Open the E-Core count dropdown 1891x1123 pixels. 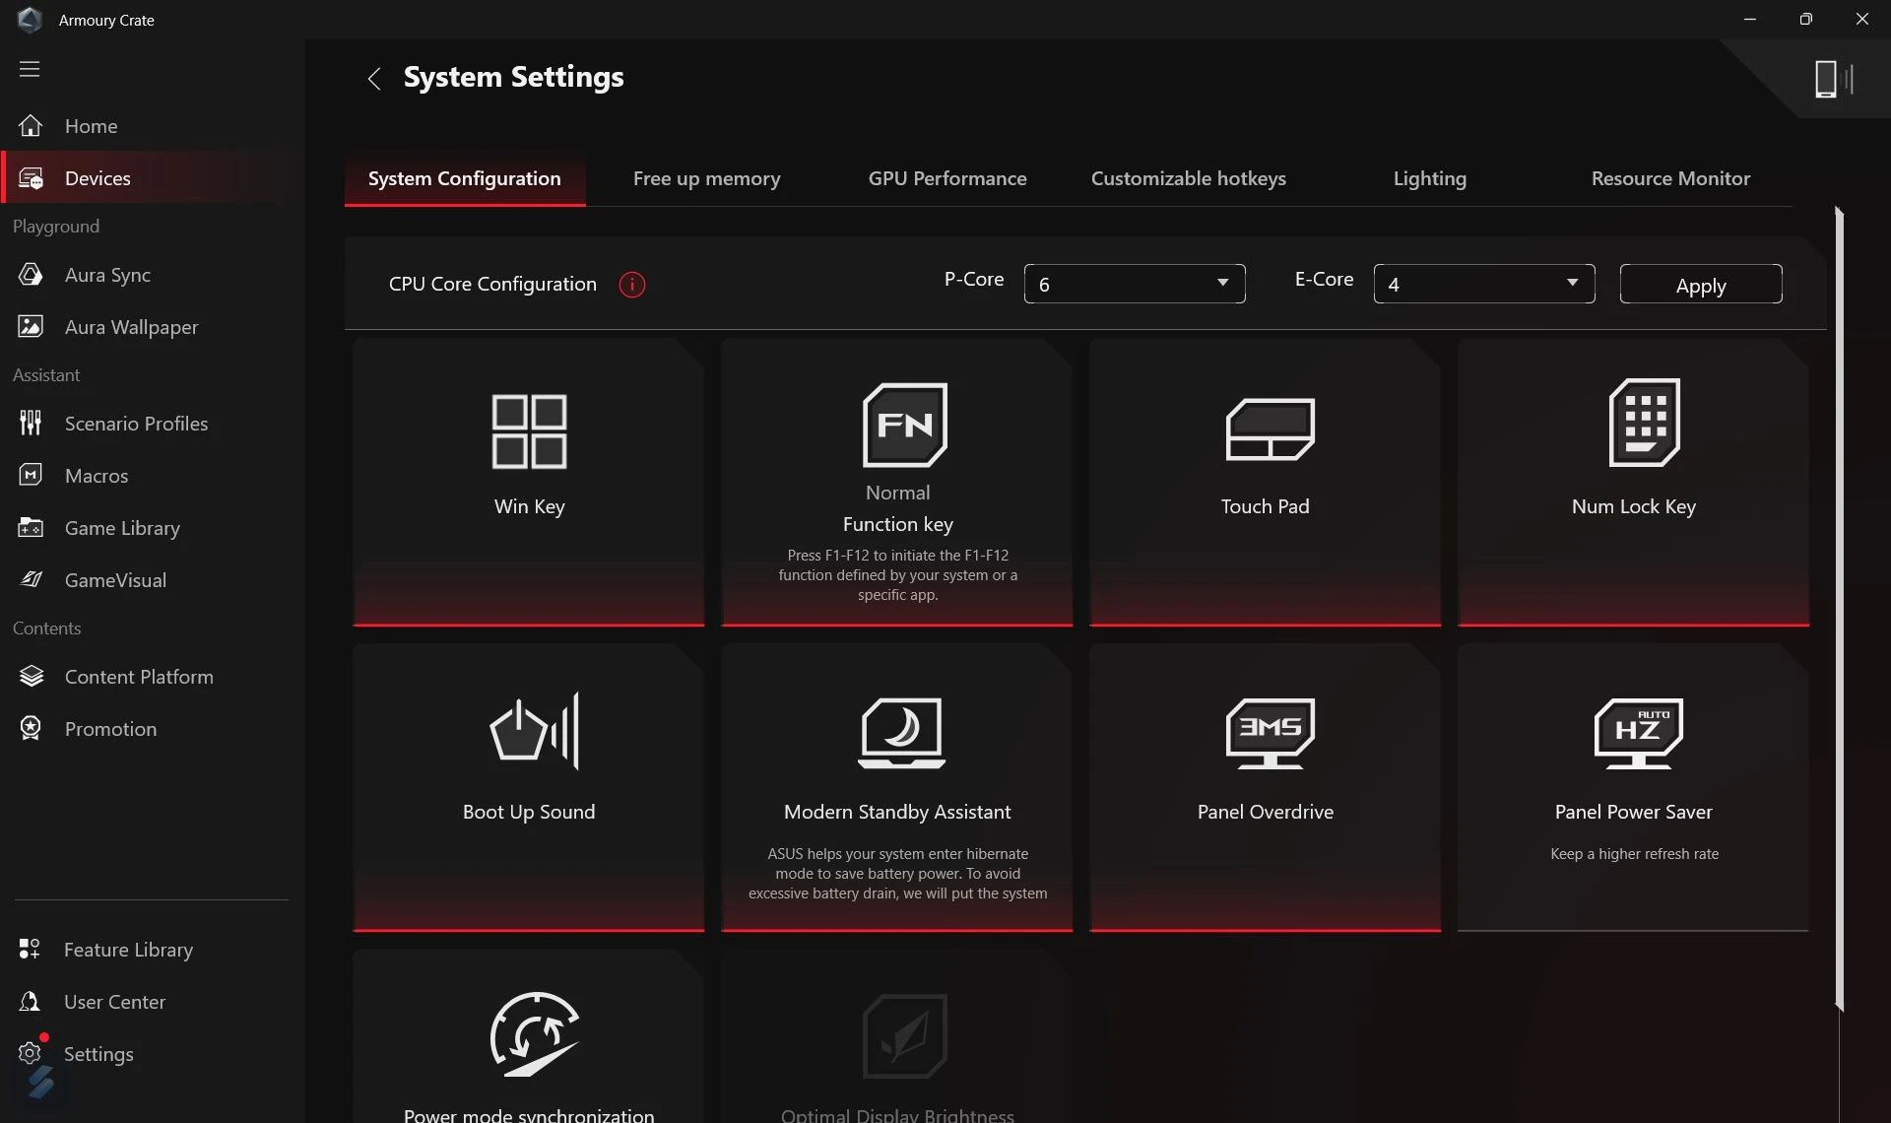(1484, 284)
